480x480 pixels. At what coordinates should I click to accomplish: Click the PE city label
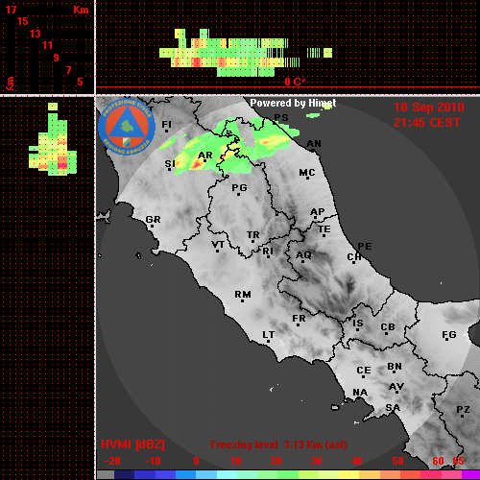pos(365,247)
